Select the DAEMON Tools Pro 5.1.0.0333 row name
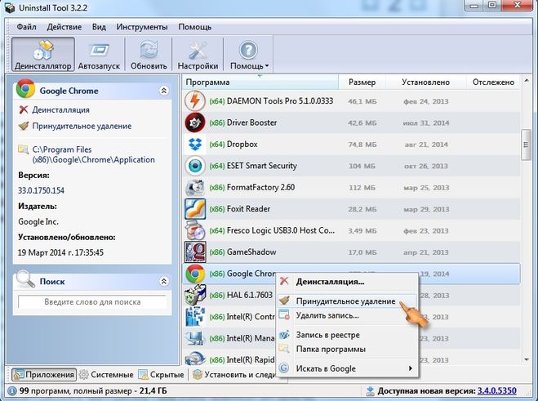 [280, 101]
